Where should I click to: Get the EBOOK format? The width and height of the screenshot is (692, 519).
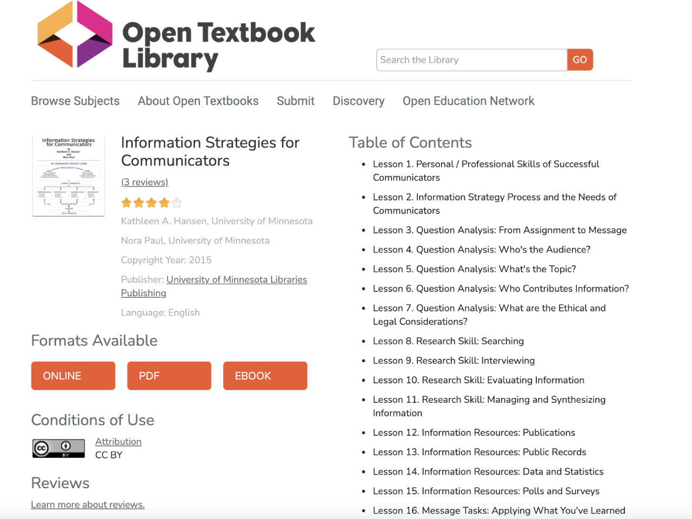click(265, 376)
